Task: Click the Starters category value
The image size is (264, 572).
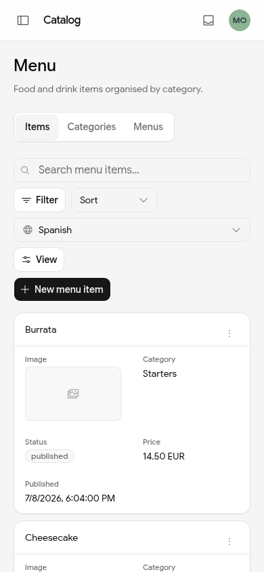Action: [160, 374]
